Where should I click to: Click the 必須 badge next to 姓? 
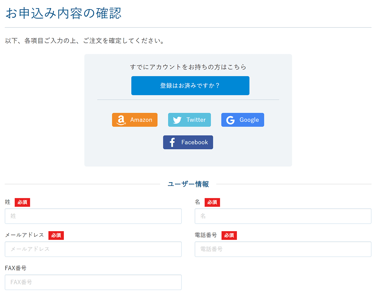click(22, 202)
